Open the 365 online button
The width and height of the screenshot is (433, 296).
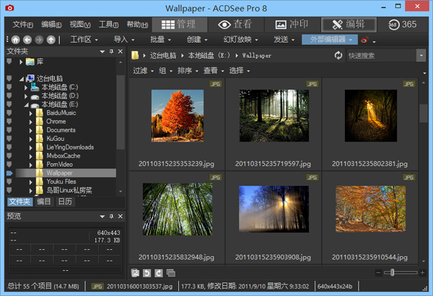[403, 24]
